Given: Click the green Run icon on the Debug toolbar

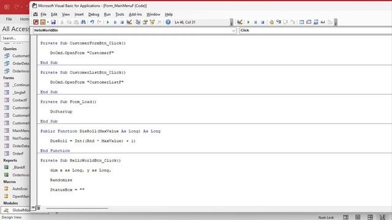Looking at the screenshot, I should pos(248,22).
